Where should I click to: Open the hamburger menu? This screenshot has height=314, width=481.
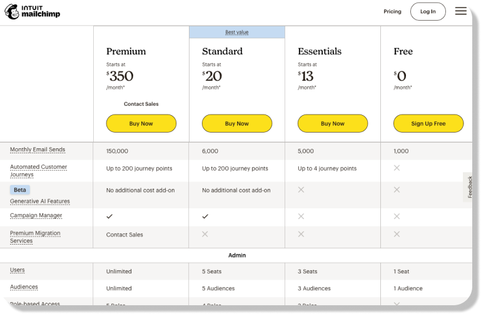click(x=461, y=11)
